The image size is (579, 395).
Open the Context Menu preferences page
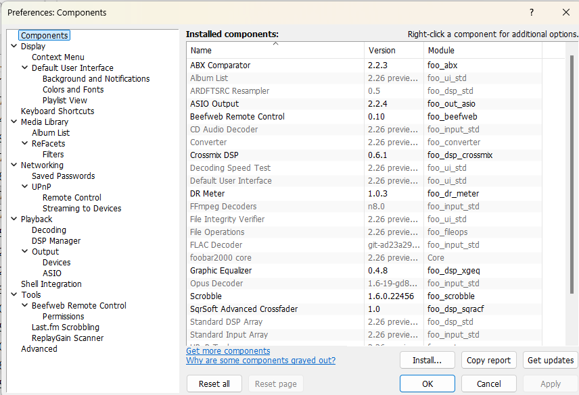point(58,57)
